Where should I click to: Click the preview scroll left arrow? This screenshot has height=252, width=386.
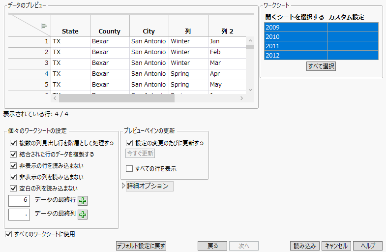point(55,98)
